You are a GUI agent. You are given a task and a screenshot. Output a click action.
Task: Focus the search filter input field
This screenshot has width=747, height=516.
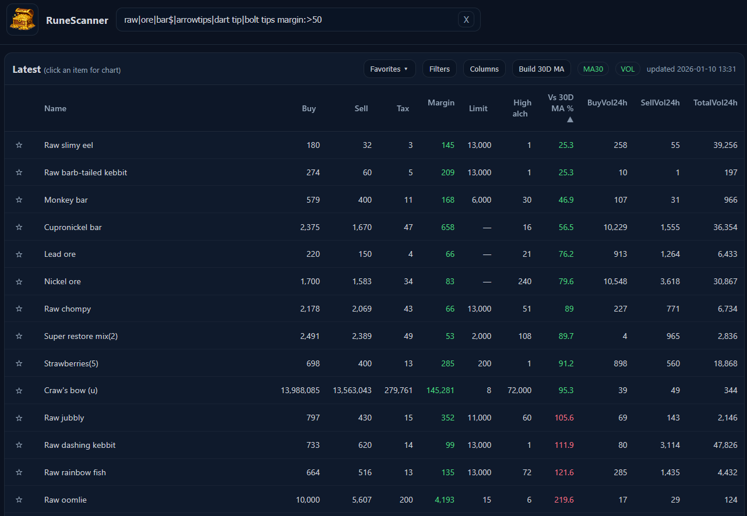click(x=286, y=20)
